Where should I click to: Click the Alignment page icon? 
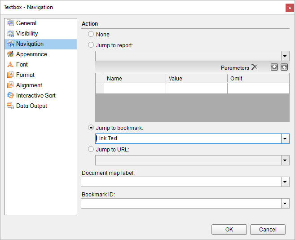point(10,85)
